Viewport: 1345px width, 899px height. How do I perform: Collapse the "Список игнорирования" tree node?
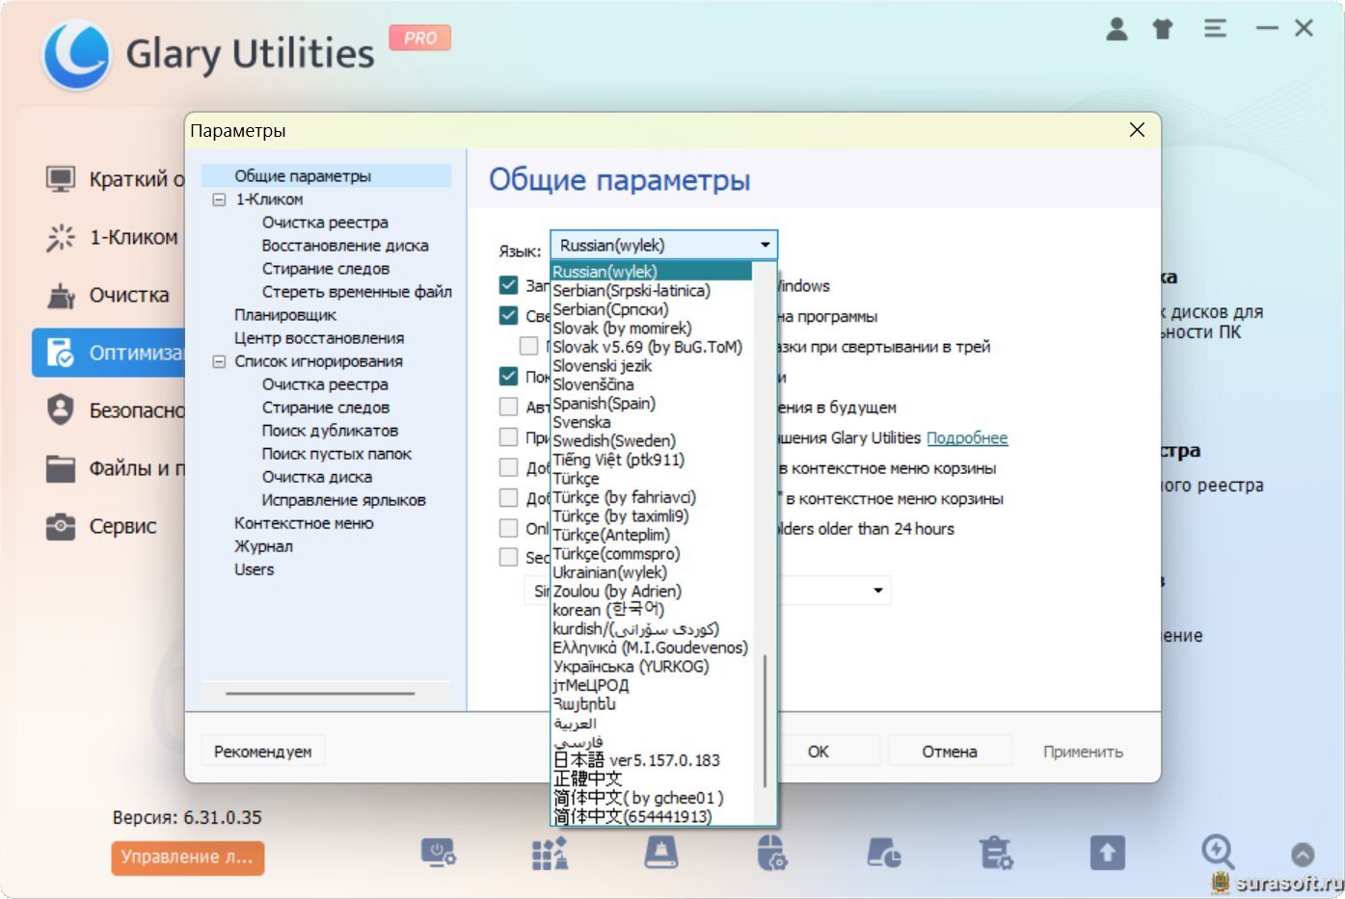(219, 361)
